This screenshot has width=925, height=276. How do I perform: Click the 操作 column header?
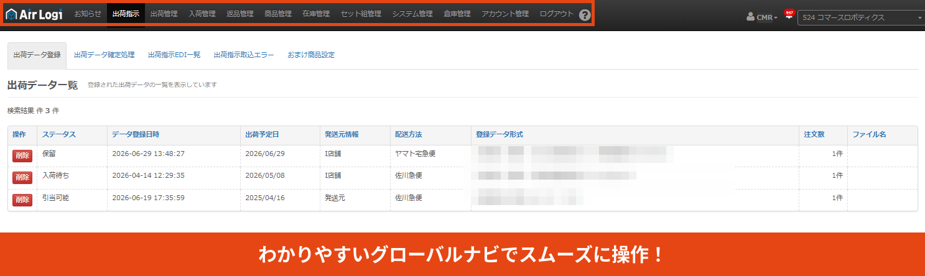pyautogui.click(x=19, y=134)
